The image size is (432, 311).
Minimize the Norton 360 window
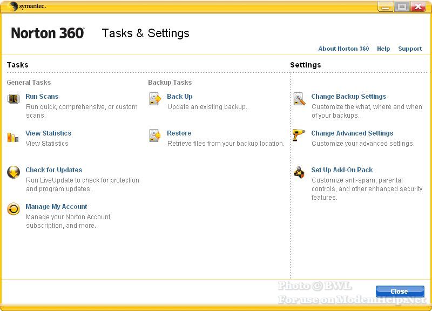click(386, 6)
